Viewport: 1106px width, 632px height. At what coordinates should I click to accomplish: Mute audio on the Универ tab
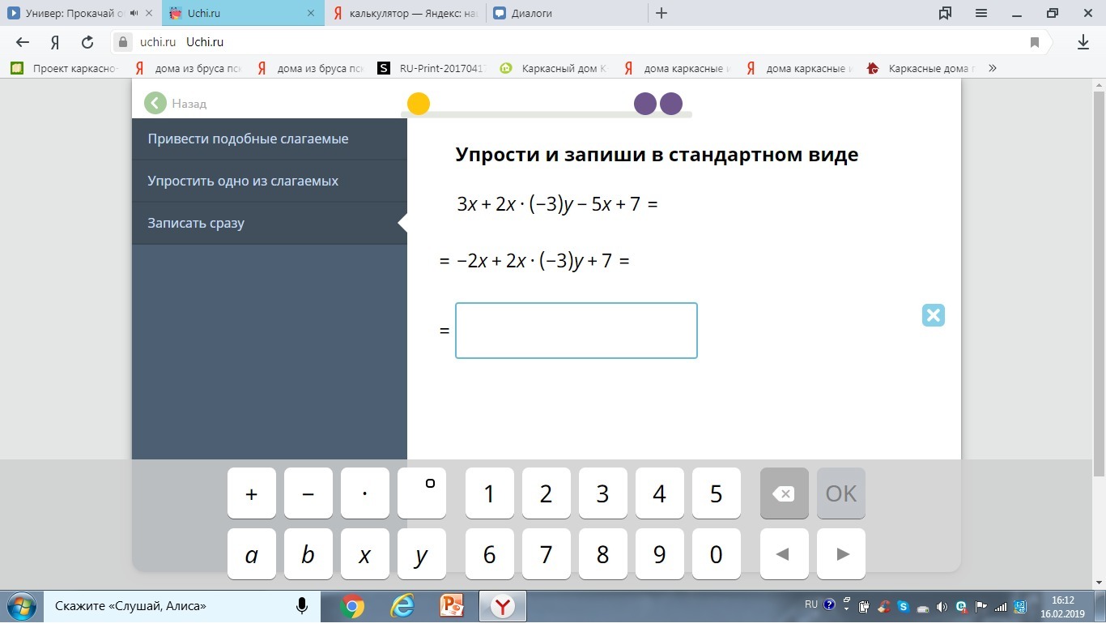click(132, 13)
